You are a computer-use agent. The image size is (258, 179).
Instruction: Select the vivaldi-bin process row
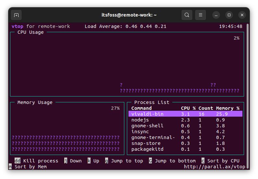coord(185,114)
